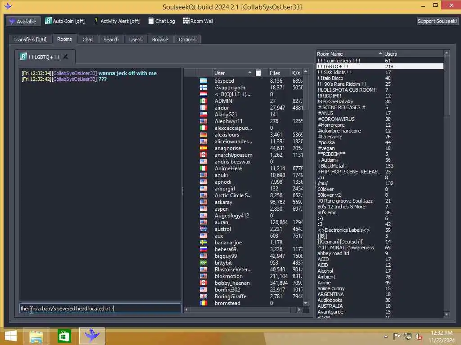
Task: Click the flag icon beside AnimeHere
Action: [x=203, y=168]
